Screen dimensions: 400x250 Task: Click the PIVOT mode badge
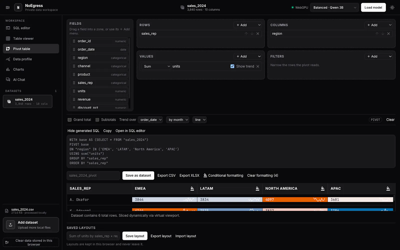click(x=375, y=120)
